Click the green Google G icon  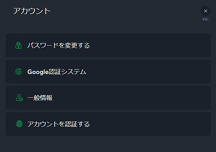pyautogui.click(x=19, y=72)
